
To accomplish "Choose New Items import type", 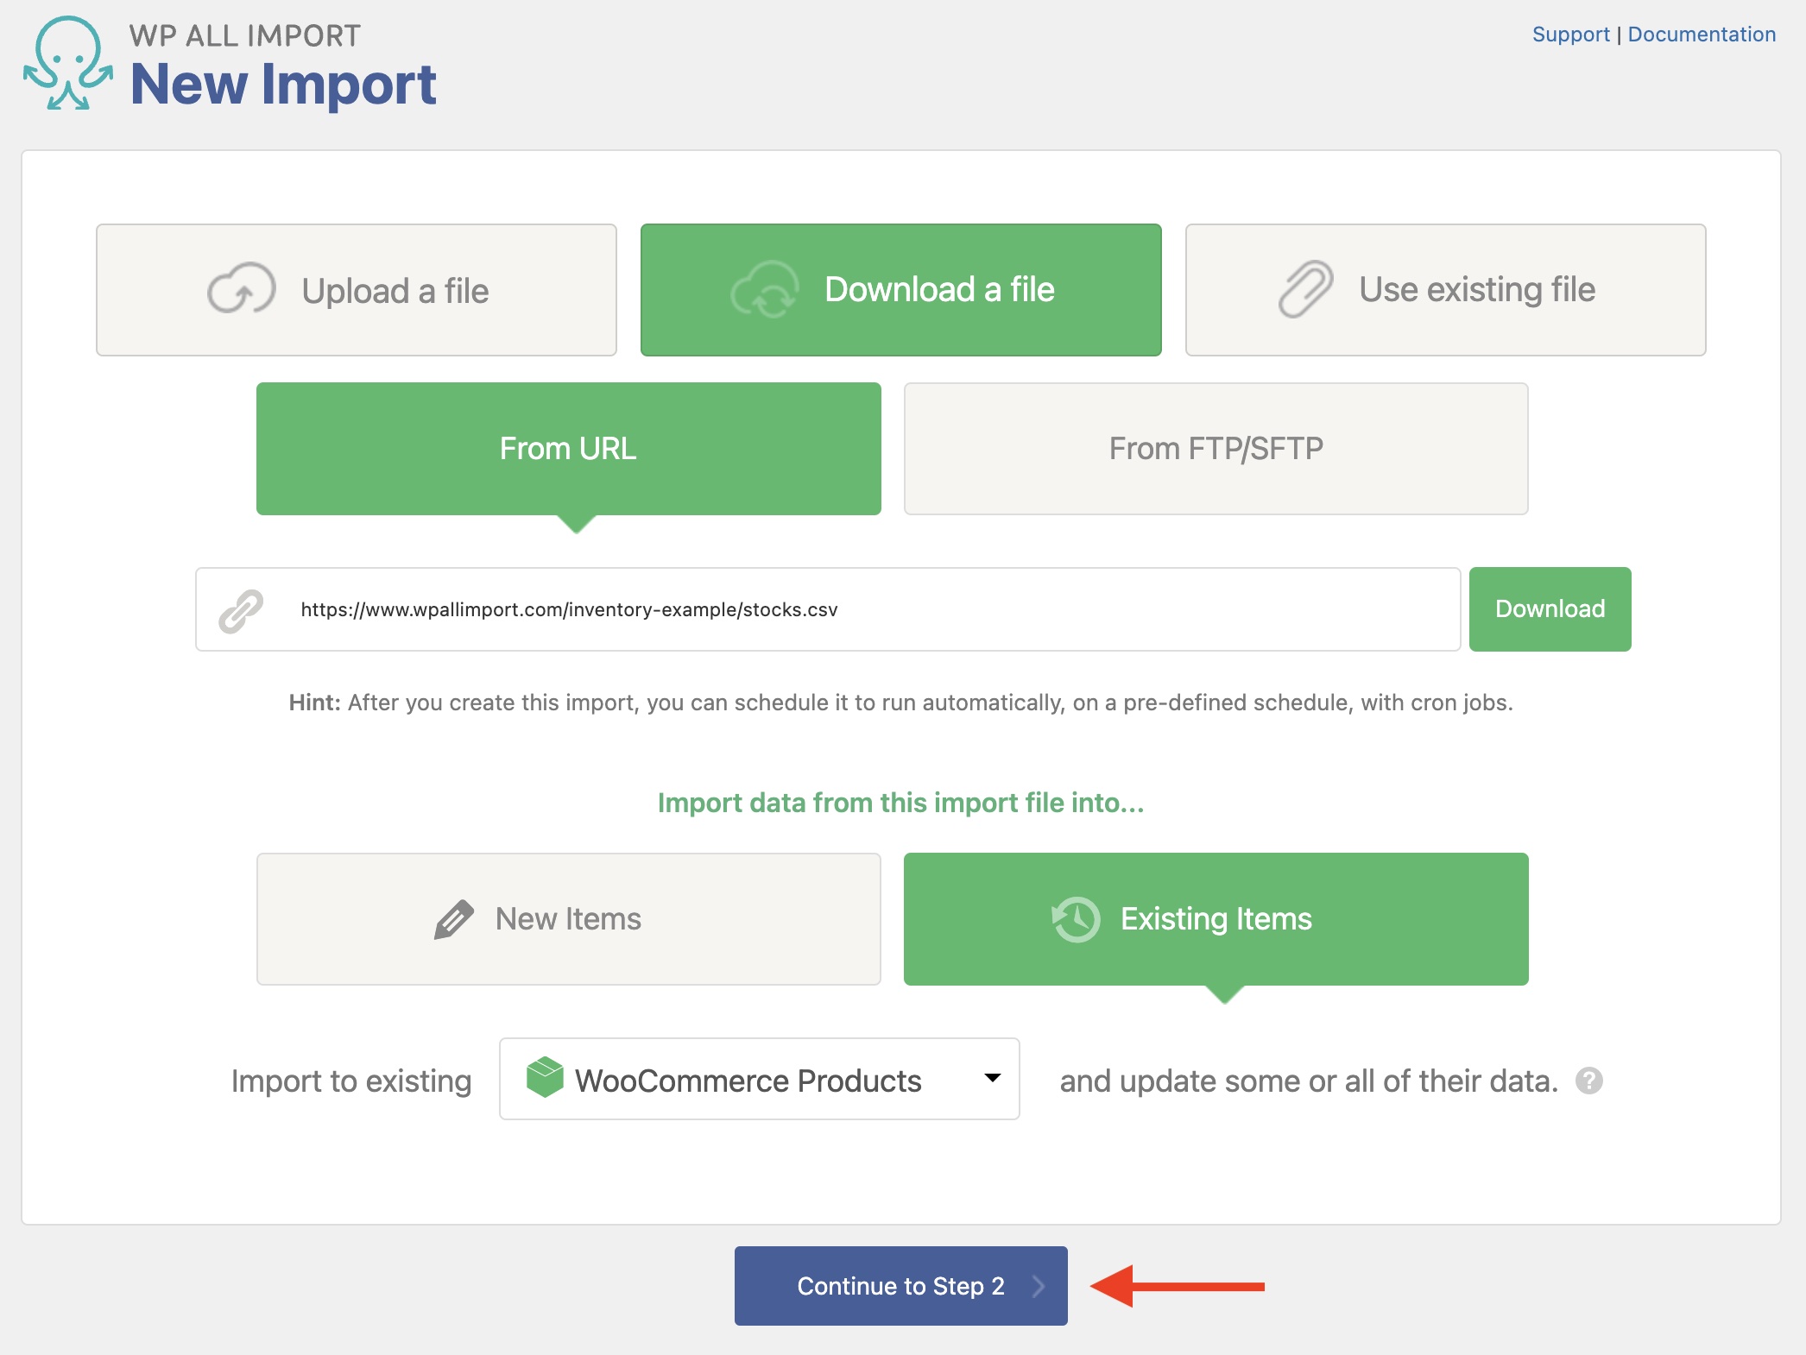I will [x=569, y=919].
